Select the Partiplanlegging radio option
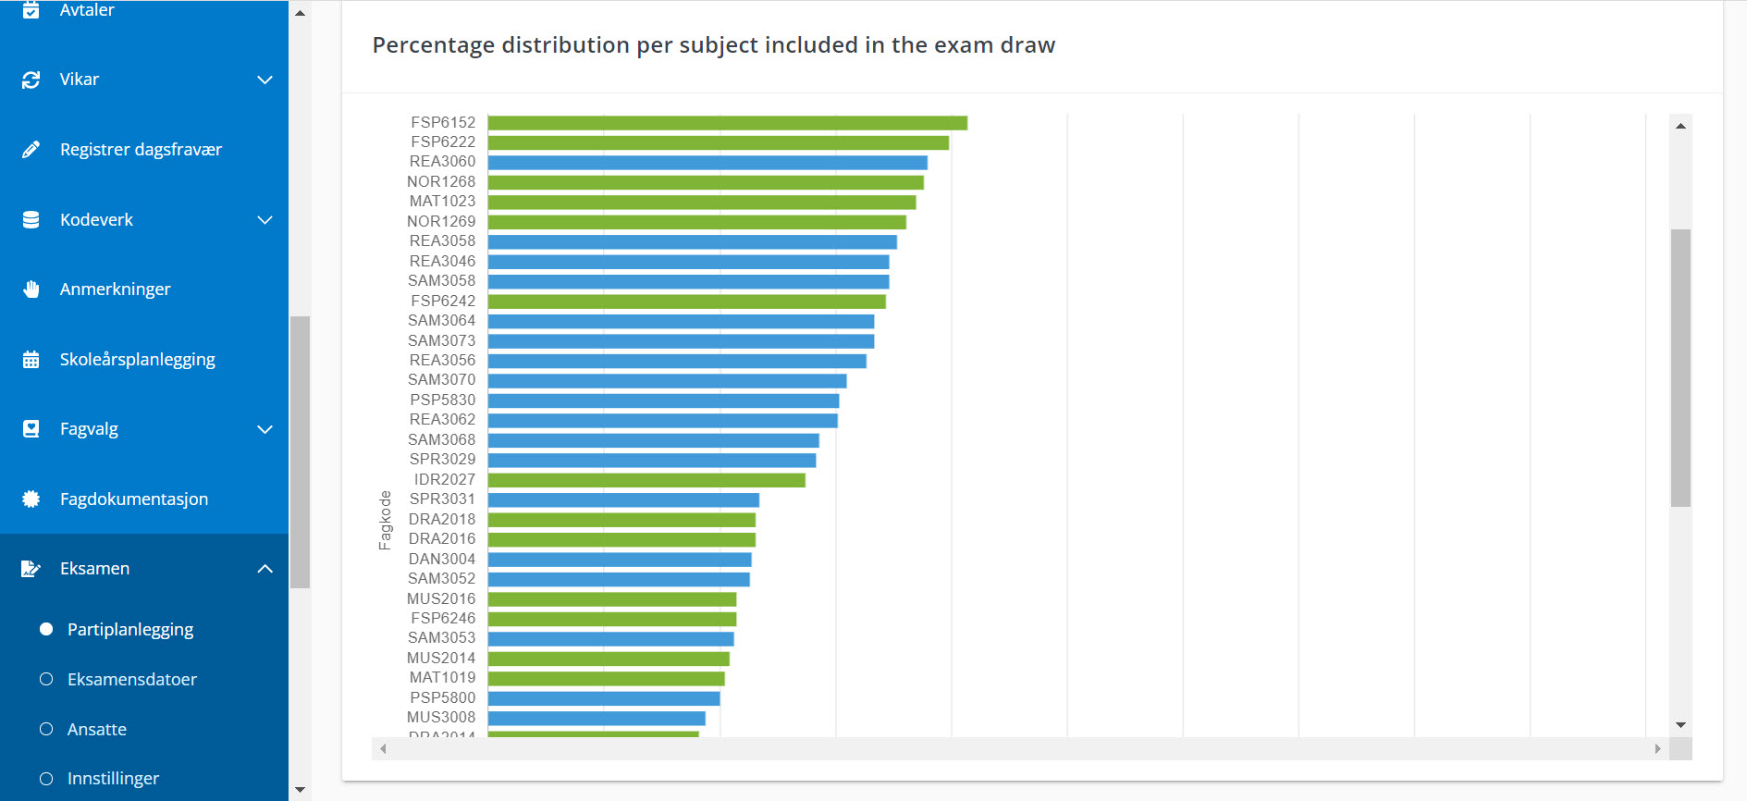Image resolution: width=1747 pixels, height=801 pixels. 46,629
